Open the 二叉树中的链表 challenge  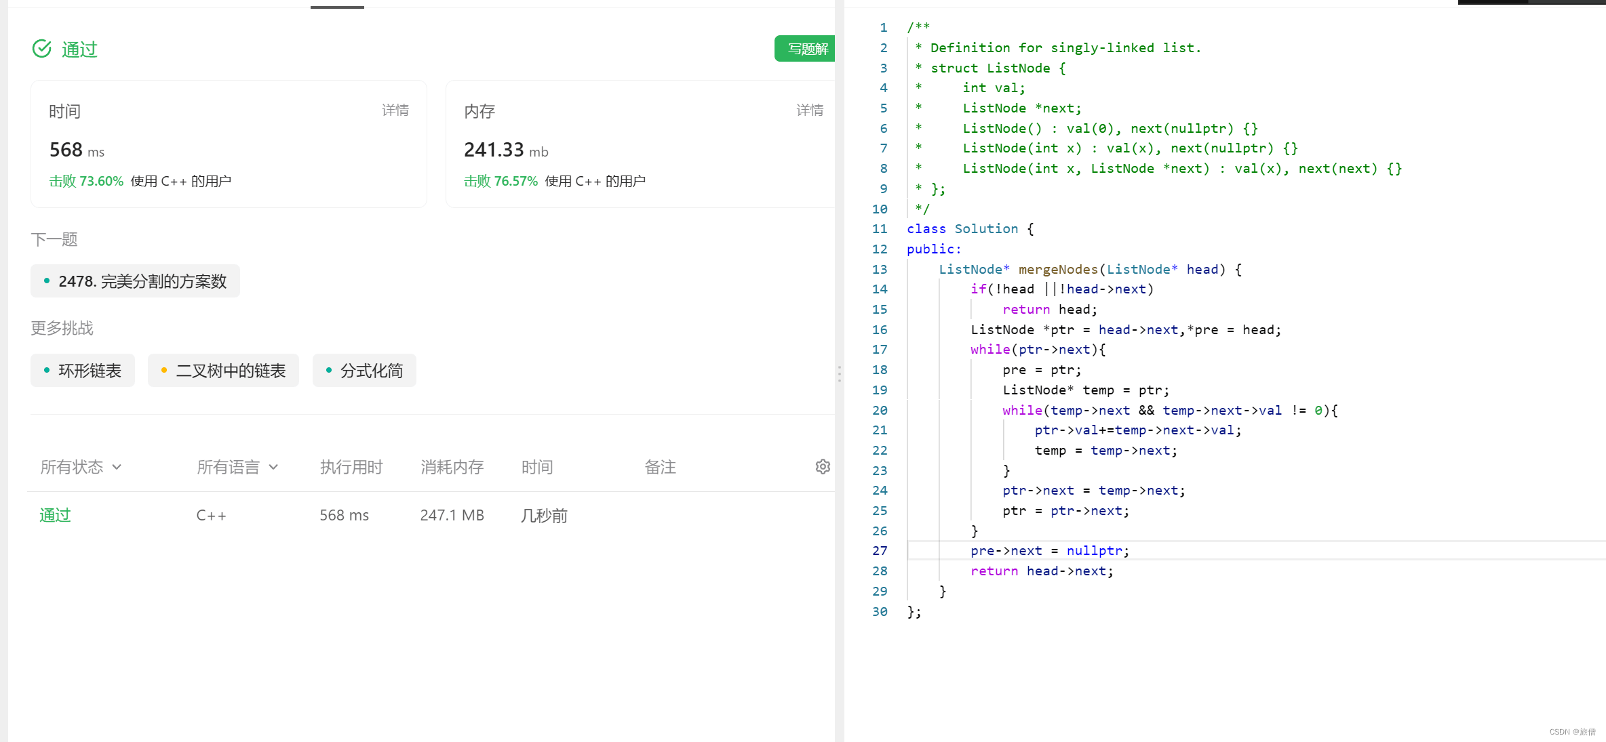[223, 371]
